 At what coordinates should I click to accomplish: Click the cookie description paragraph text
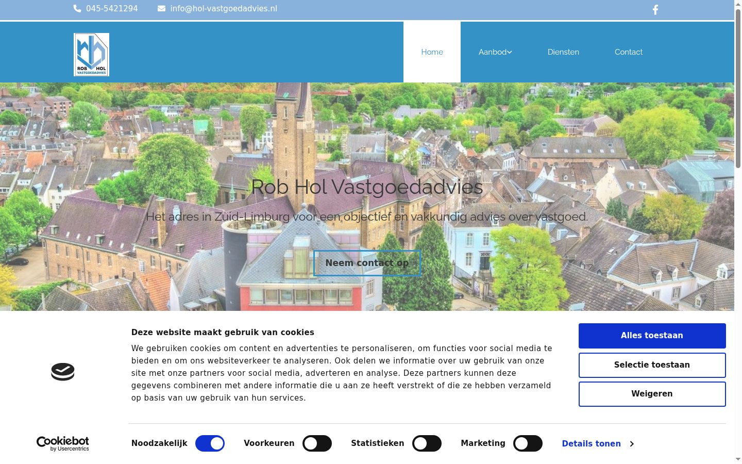342,373
